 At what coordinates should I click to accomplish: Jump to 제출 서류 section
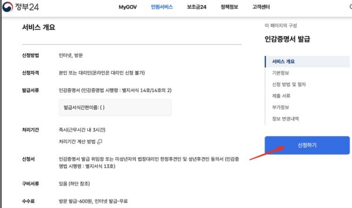281,96
